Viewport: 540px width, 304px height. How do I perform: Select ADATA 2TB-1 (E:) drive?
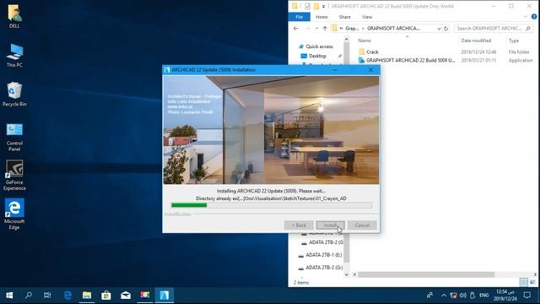[324, 255]
